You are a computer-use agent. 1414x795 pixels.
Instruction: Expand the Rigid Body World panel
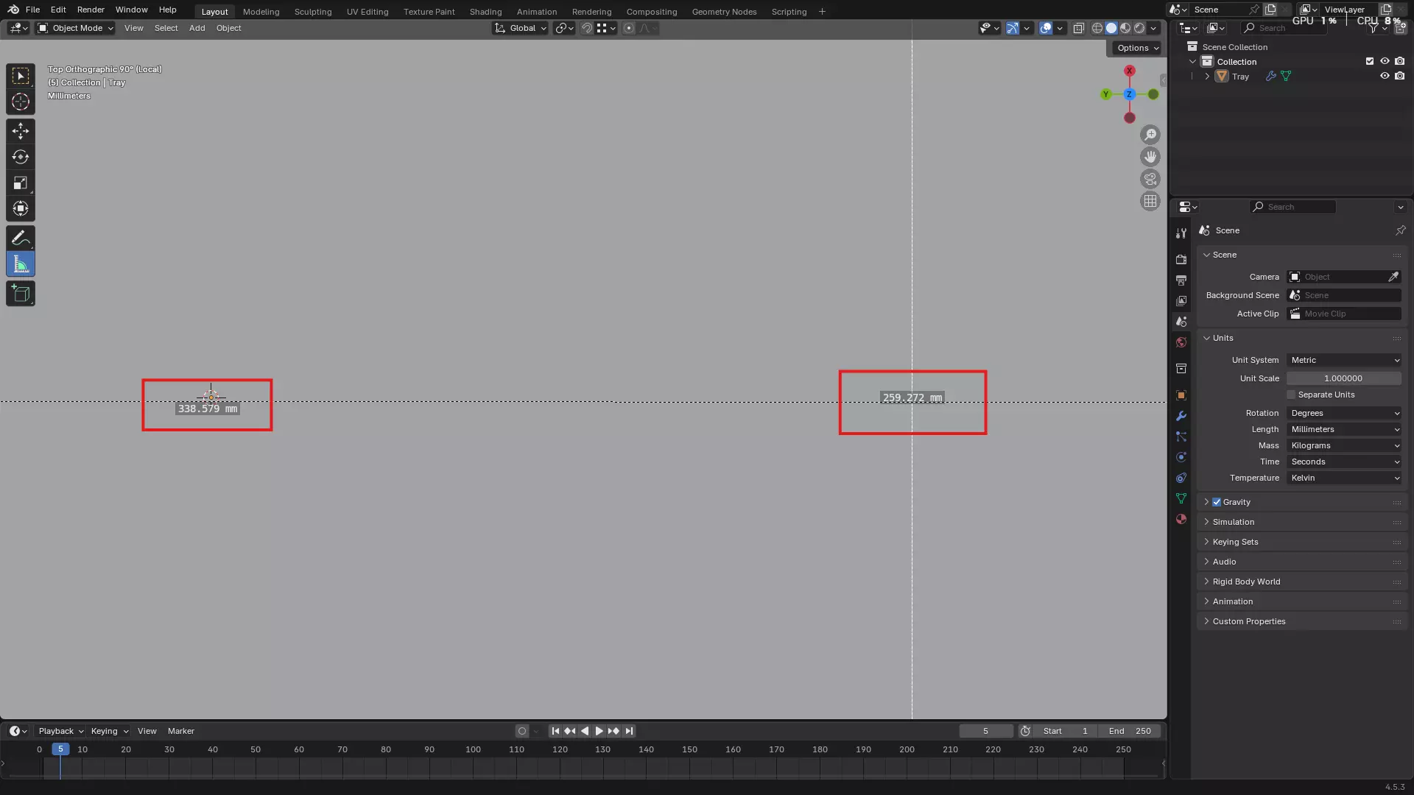click(1246, 582)
